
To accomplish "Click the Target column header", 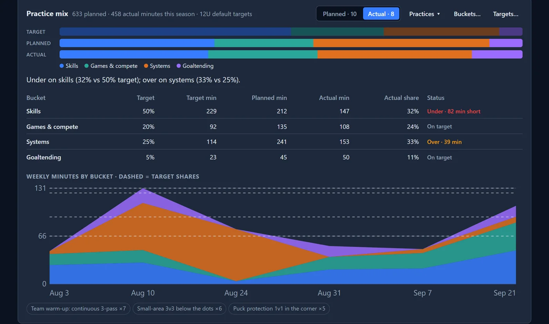I will coord(145,98).
